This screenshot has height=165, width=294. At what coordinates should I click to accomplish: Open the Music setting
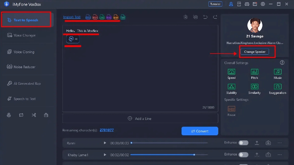(278, 74)
